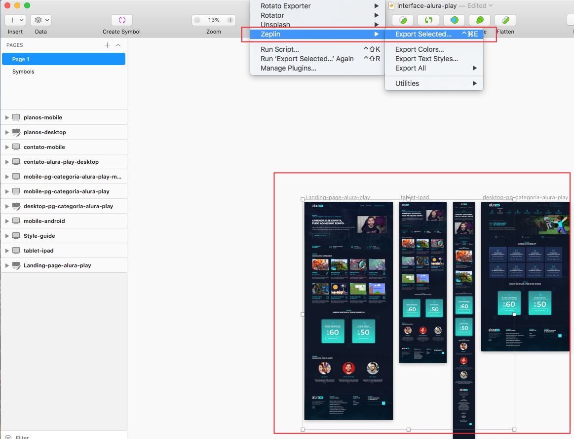Expand the Landing-page-alura-play layer group

[x=6, y=265]
